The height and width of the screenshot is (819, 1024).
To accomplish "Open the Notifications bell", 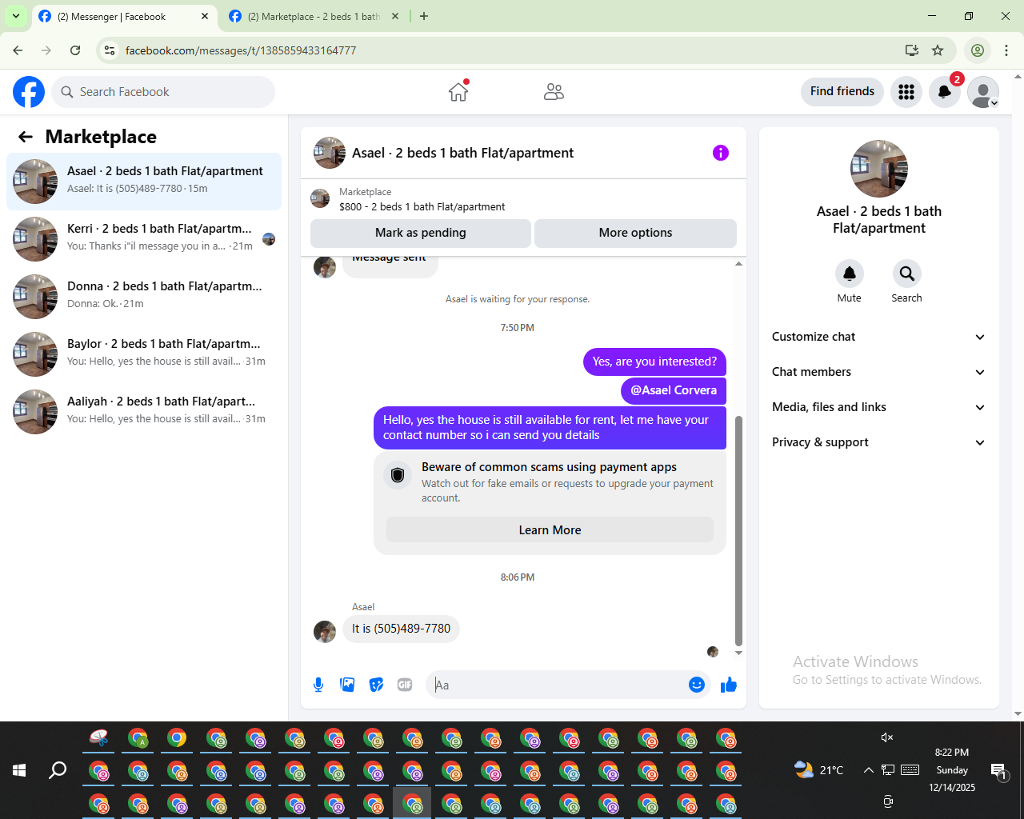I will pos(945,92).
